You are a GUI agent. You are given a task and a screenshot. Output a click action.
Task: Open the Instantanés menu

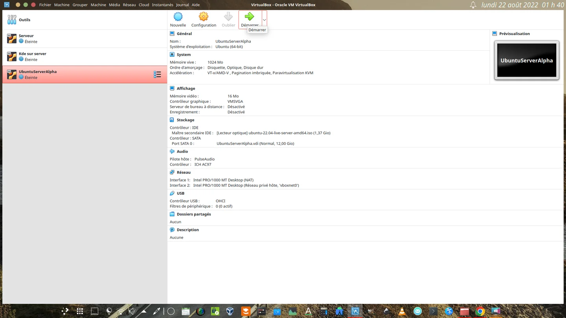[x=163, y=5]
